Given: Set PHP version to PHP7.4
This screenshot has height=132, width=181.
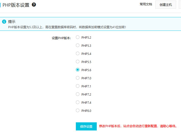Looking at the screenshot, I should click(78, 102).
